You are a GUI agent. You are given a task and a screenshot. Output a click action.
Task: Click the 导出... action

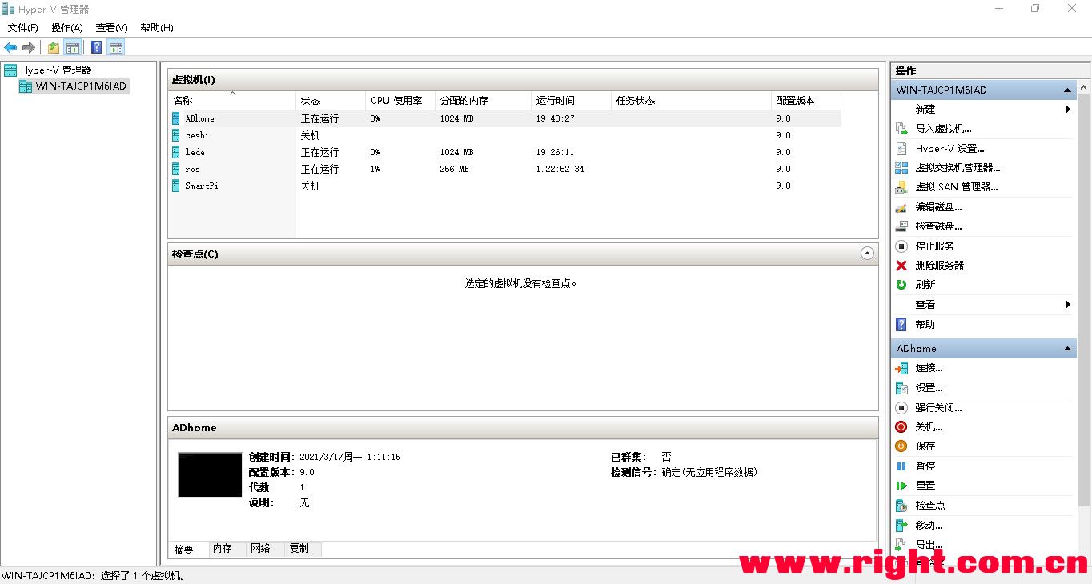(x=929, y=545)
